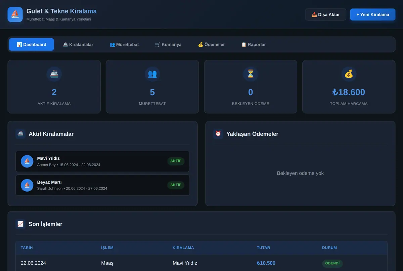Click Sarah Johnson charter date details
The height and width of the screenshot is (271, 403).
point(72,189)
